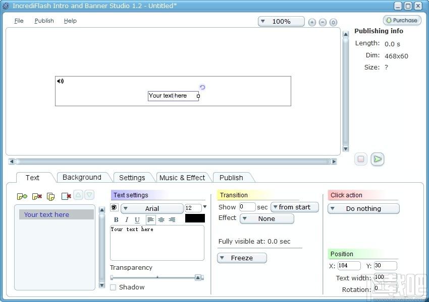Open the Freeze dropdown
Viewport: 429px width, 302px height.
pos(242,258)
